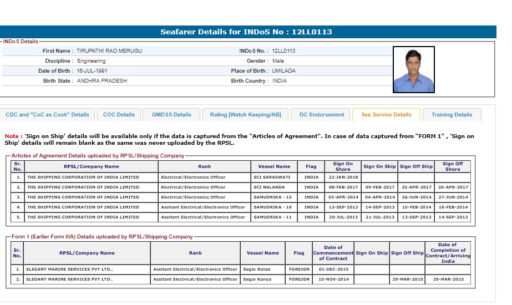Click the first name value TIRUPATHI RAO MERUGU

tap(109, 51)
